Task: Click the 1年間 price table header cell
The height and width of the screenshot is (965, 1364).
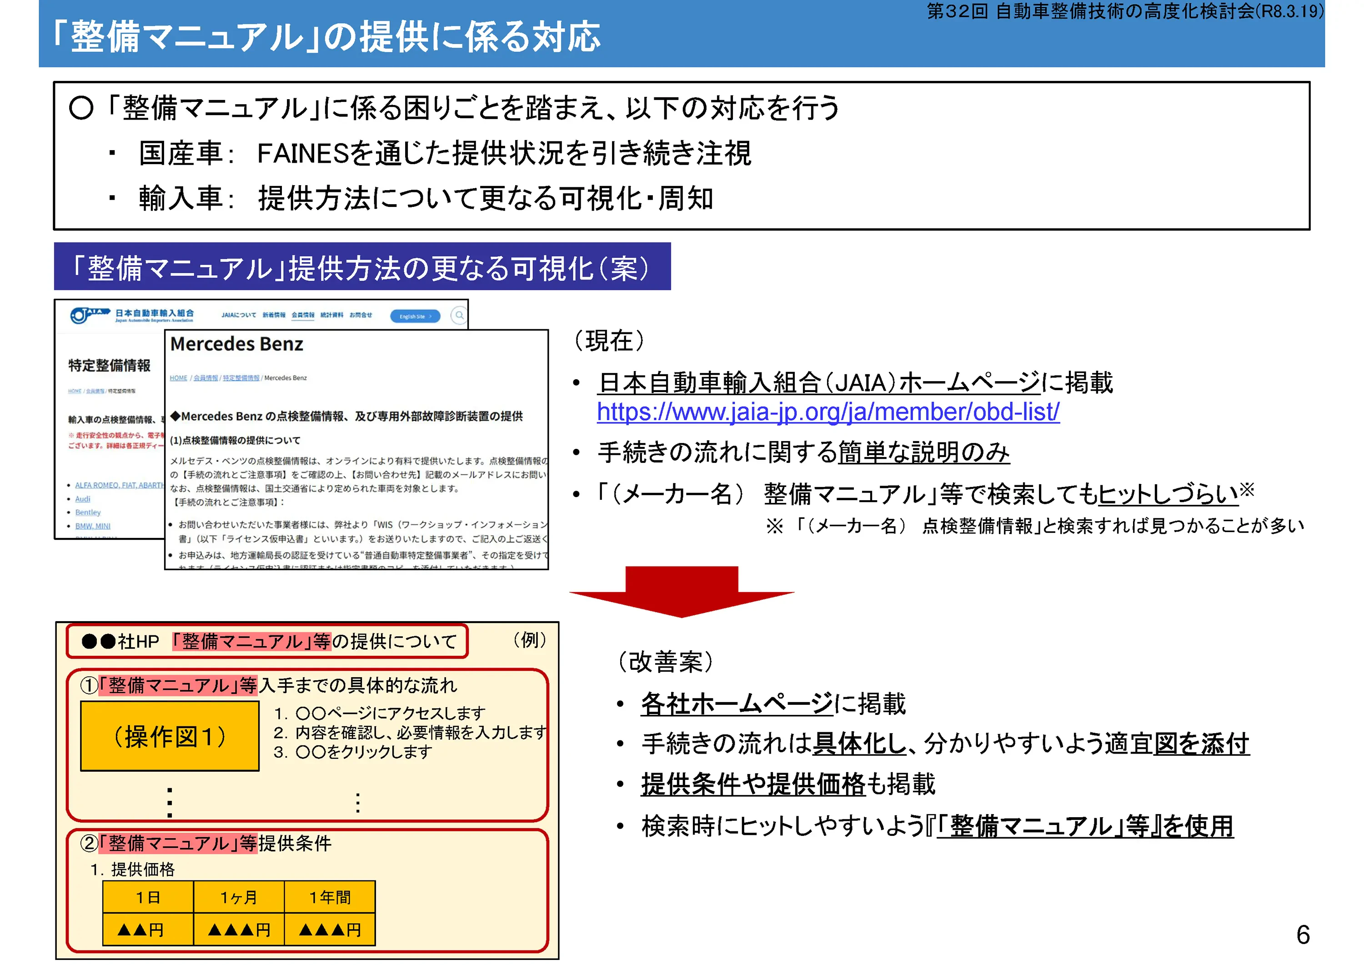Action: (x=330, y=897)
